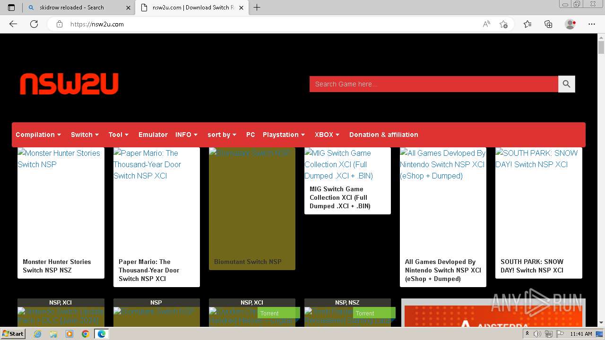Open tab actions menu icon
605x340 pixels.
[x=11, y=7]
